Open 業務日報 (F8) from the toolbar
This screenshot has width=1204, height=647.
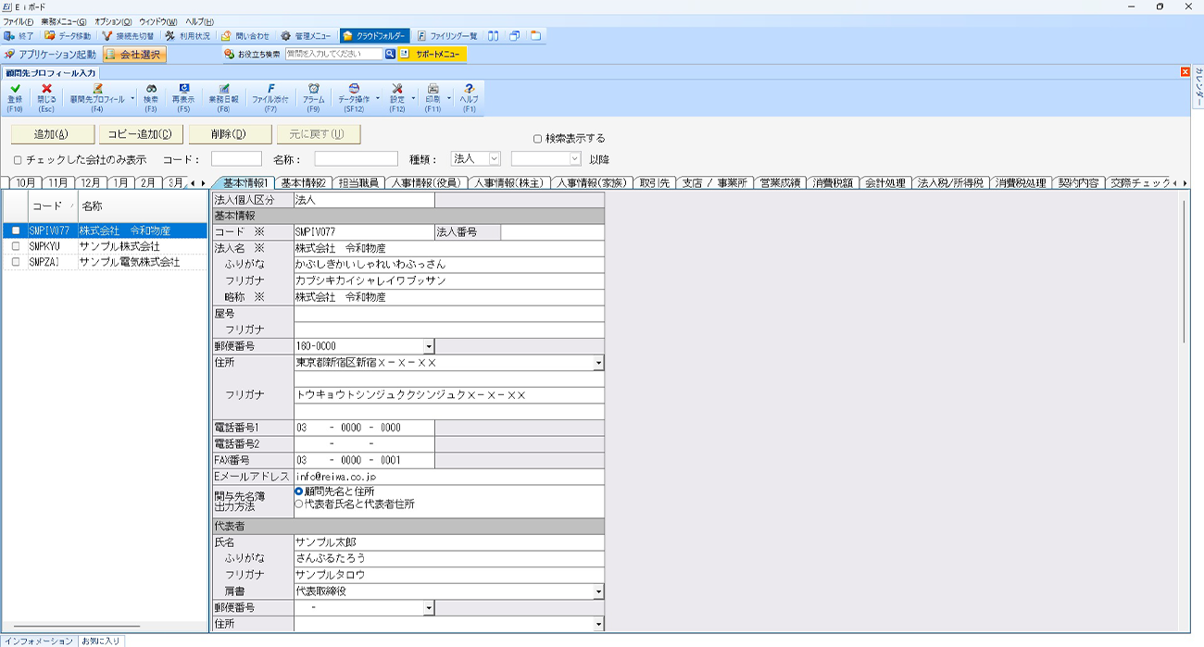coord(223,90)
